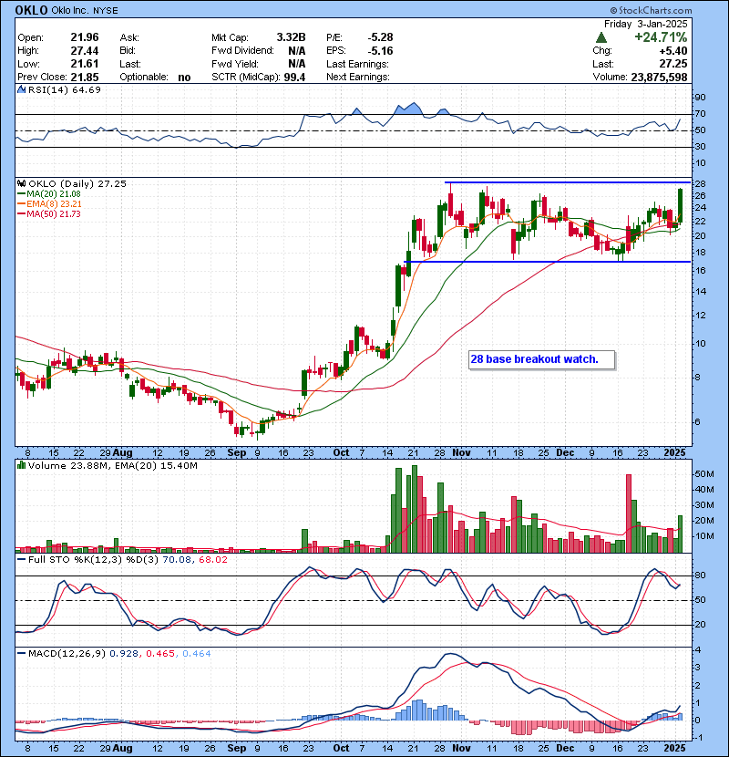Click the Prev Close value 21.85
The width and height of the screenshot is (729, 757).
(85, 77)
